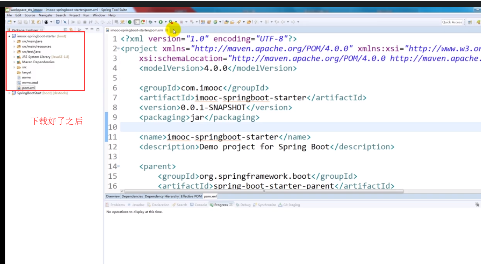Screen dimensions: 481x264
Task: Collapse the parent element fold at line 14
Action: [x=118, y=167]
